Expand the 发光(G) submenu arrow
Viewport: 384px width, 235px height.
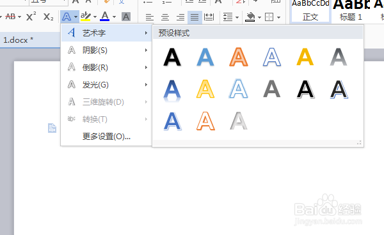146,85
